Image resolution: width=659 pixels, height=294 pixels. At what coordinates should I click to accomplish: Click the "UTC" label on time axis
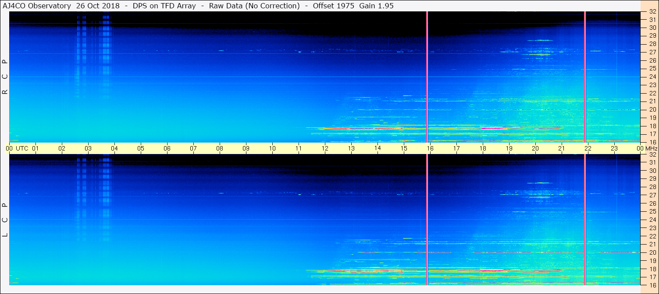pyautogui.click(x=22, y=148)
